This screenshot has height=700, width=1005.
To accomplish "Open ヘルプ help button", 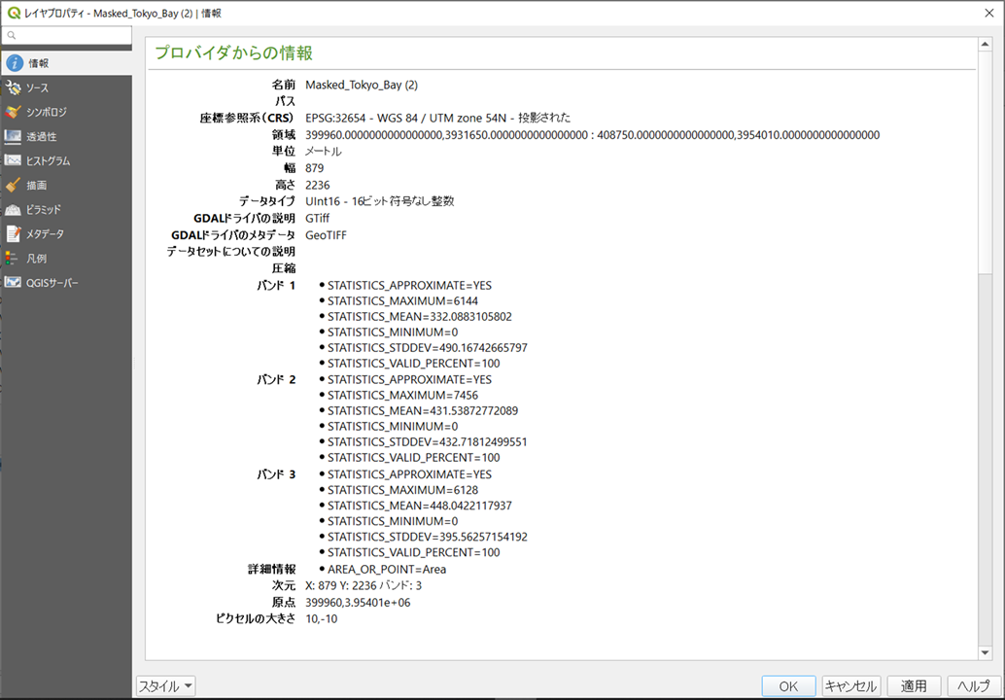I will coord(974,685).
